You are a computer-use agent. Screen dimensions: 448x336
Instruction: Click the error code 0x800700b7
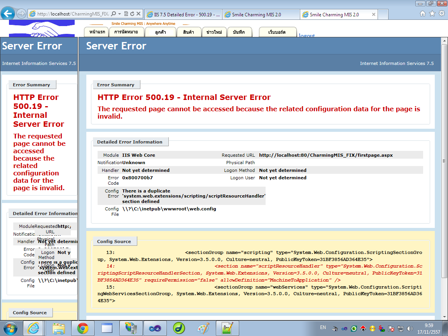(x=137, y=178)
